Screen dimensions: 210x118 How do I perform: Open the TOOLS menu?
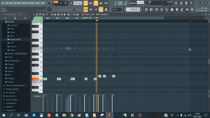(38, 3)
